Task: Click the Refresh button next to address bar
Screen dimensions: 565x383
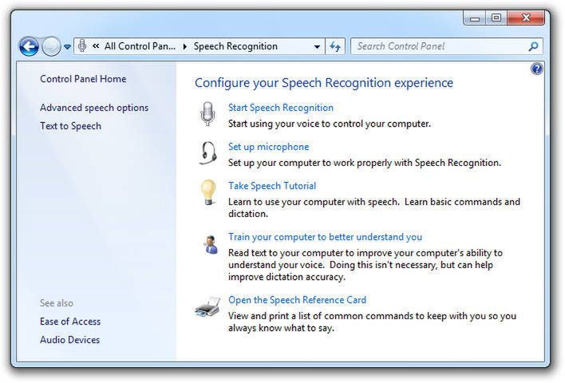Action: [x=335, y=46]
